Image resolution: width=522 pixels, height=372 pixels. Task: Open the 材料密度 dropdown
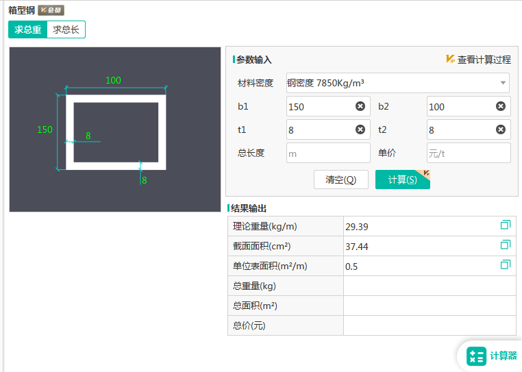click(x=398, y=83)
